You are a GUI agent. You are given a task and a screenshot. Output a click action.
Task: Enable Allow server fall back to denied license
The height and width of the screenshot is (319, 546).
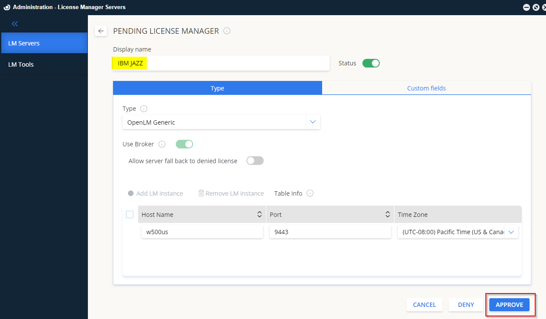[255, 161]
